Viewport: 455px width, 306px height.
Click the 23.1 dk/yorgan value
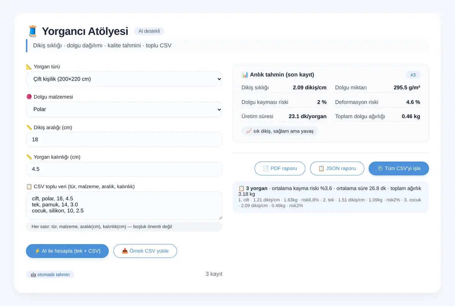tap(308, 117)
